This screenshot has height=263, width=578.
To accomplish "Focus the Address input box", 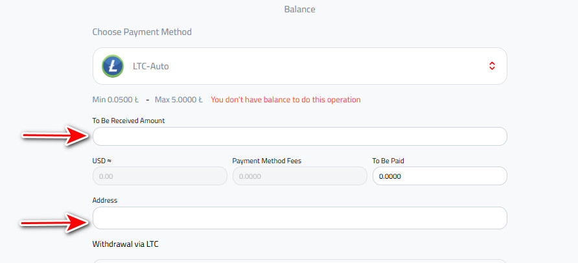I will coord(299,218).
